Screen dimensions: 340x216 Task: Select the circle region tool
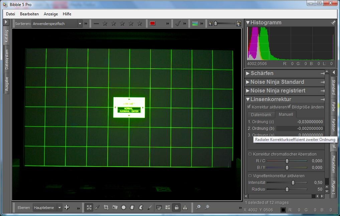(124, 207)
